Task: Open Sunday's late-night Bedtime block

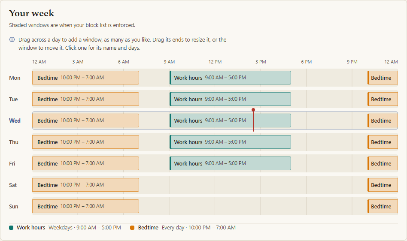Action: (x=383, y=207)
